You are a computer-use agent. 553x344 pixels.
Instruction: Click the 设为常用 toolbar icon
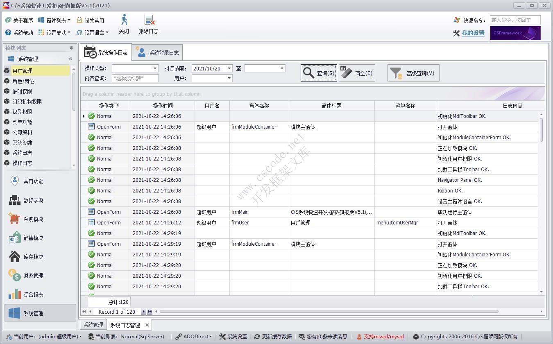tap(93, 20)
